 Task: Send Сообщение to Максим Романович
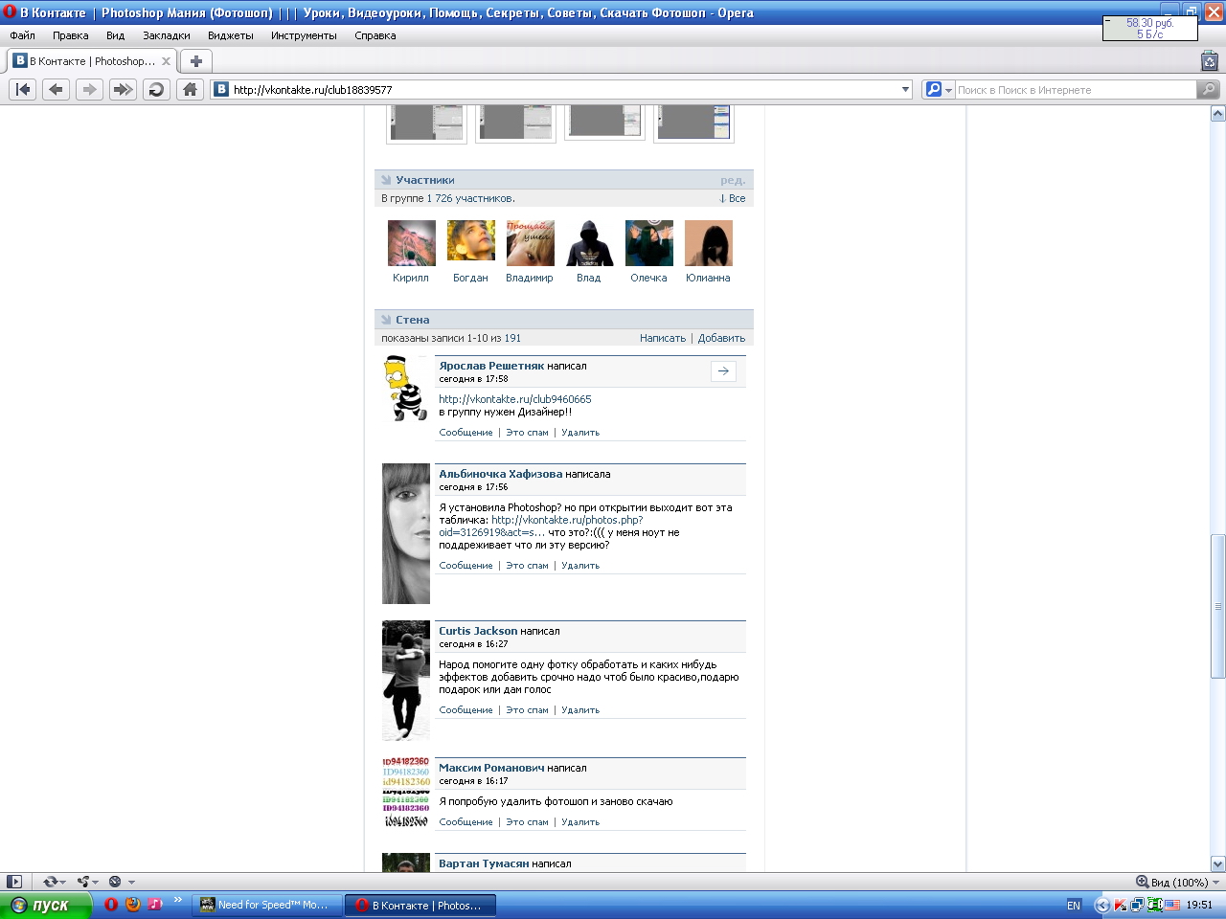[x=465, y=822]
